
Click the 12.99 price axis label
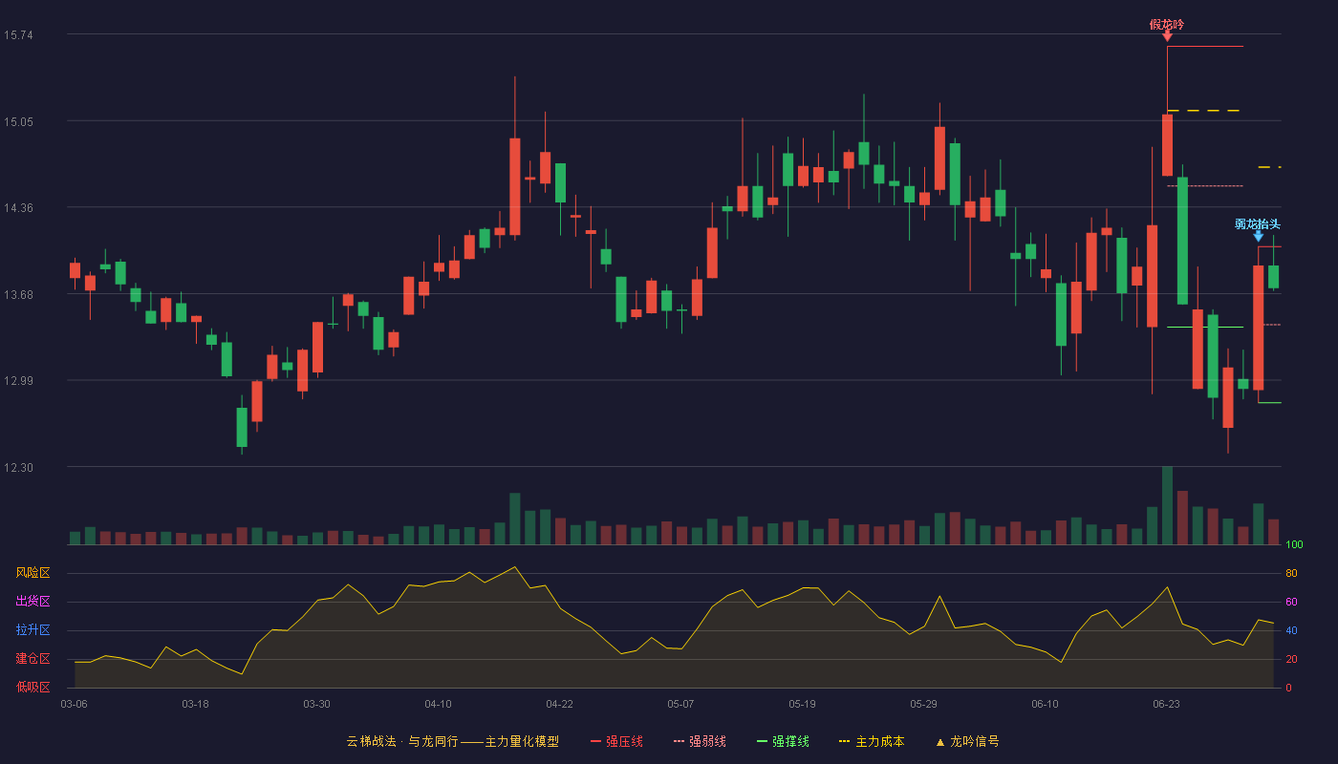pyautogui.click(x=18, y=381)
